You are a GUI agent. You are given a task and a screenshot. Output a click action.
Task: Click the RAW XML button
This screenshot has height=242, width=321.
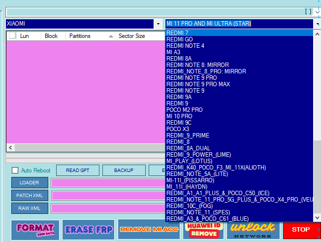tap(30, 208)
